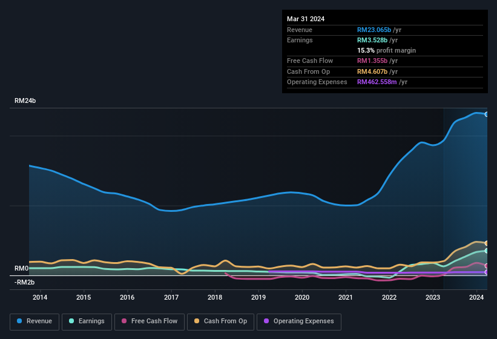497x339 pixels.
Task: Click the RM4.607b cash from op value
Action: [x=372, y=71]
